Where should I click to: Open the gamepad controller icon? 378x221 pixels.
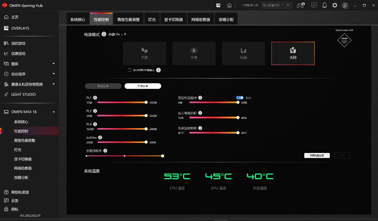pos(300,5)
